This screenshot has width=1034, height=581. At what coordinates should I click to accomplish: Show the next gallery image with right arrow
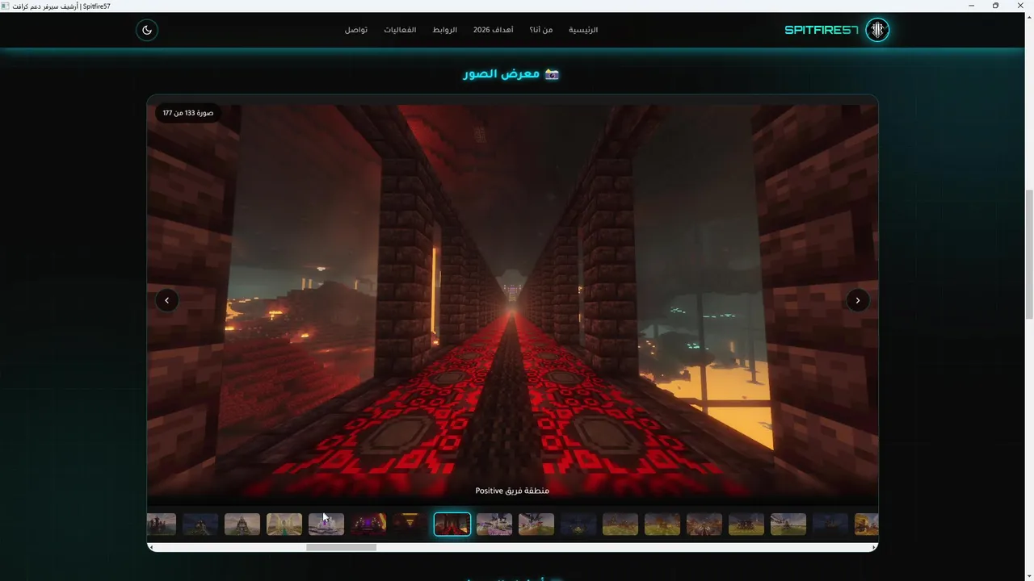(858, 300)
